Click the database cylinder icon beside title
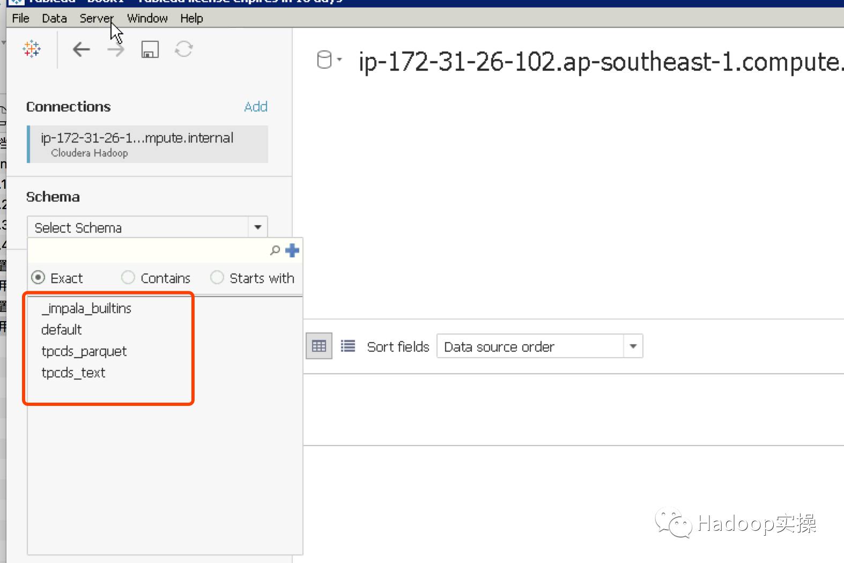Image resolution: width=844 pixels, height=563 pixels. click(x=324, y=60)
